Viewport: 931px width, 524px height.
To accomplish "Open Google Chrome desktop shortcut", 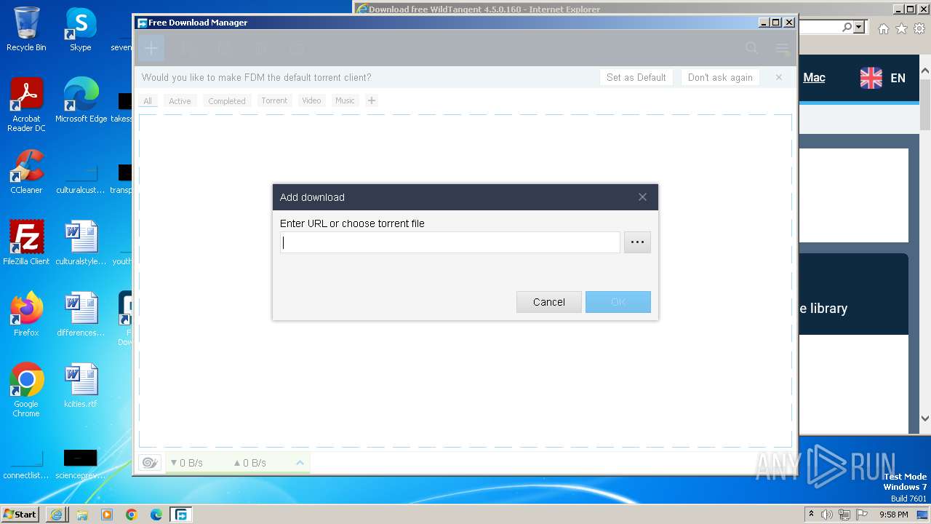I will tap(26, 390).
